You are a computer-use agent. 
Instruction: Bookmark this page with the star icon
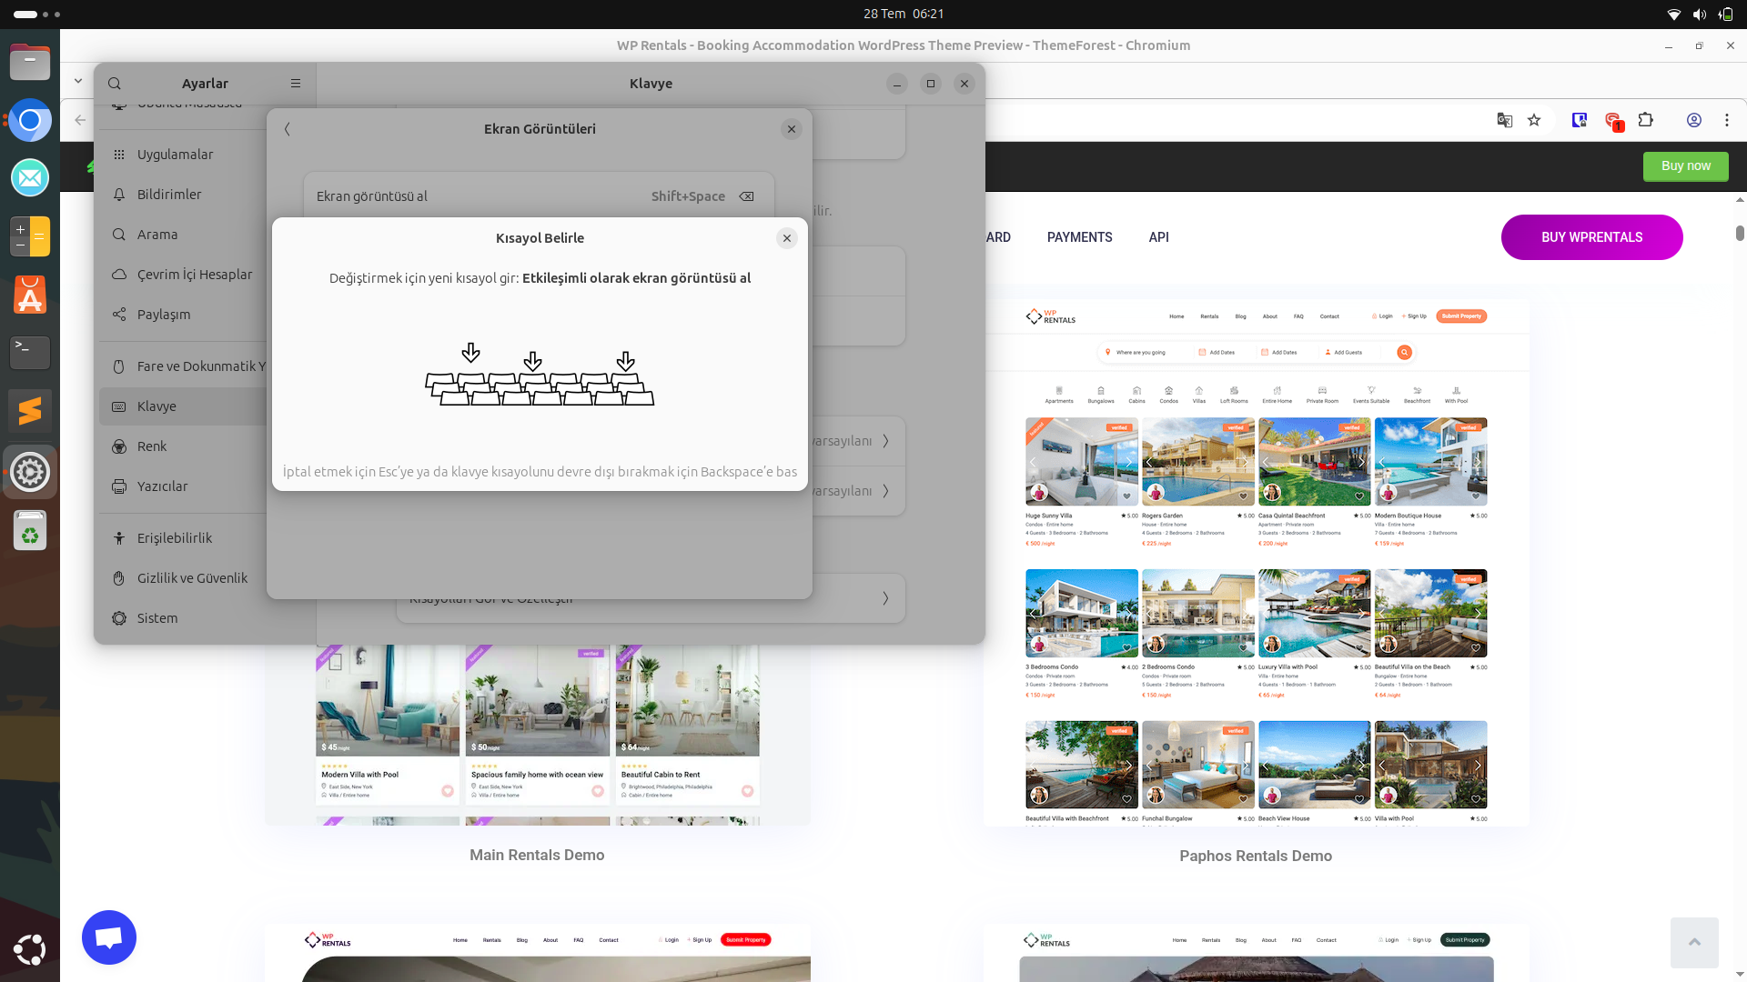[1534, 120]
